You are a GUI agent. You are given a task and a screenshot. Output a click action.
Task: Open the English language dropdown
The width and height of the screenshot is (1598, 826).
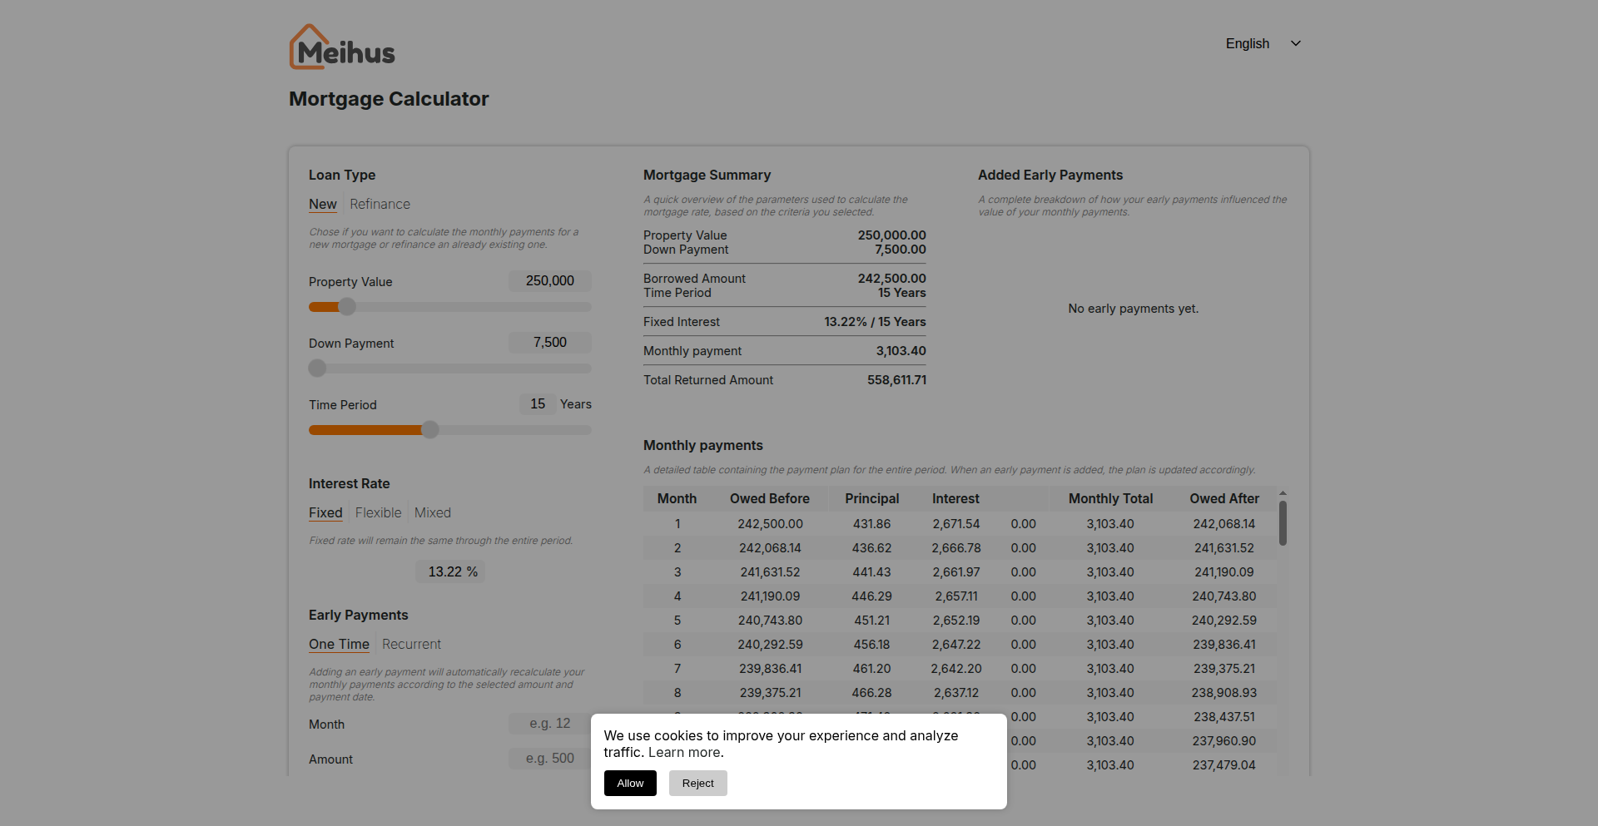point(1247,44)
